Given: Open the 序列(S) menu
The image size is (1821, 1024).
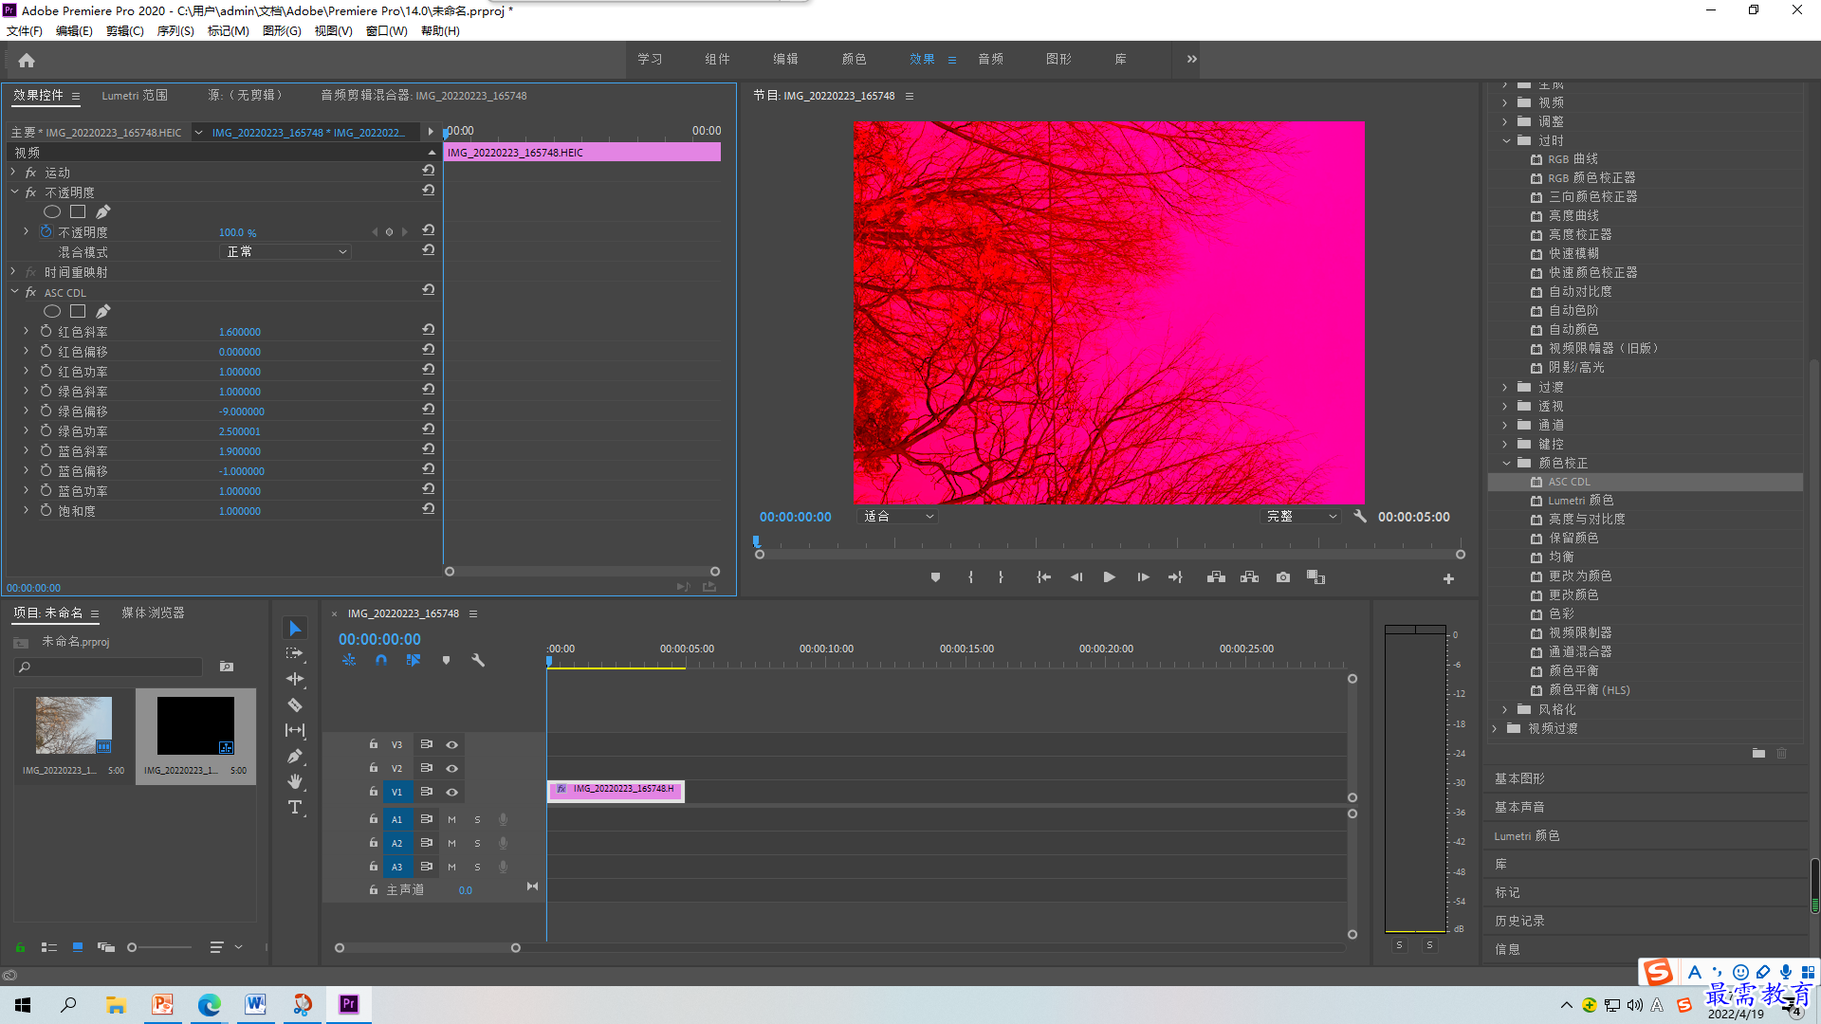Looking at the screenshot, I should [175, 30].
